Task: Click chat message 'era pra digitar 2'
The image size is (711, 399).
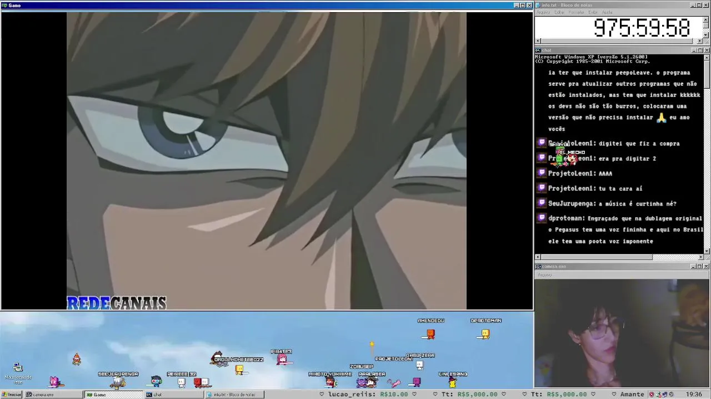Action: pyautogui.click(x=627, y=158)
